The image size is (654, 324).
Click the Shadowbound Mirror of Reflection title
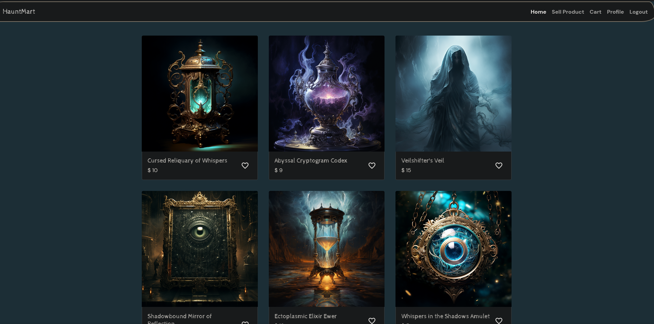pos(179,319)
